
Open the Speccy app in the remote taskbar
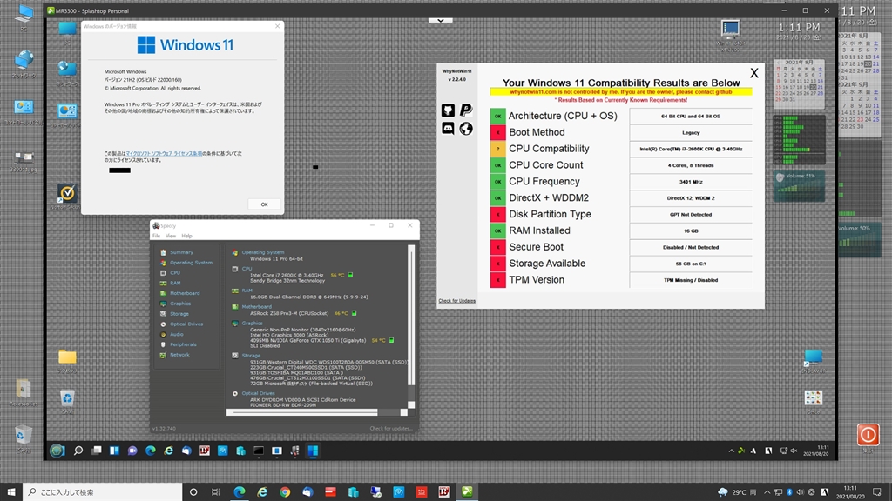[x=294, y=451]
